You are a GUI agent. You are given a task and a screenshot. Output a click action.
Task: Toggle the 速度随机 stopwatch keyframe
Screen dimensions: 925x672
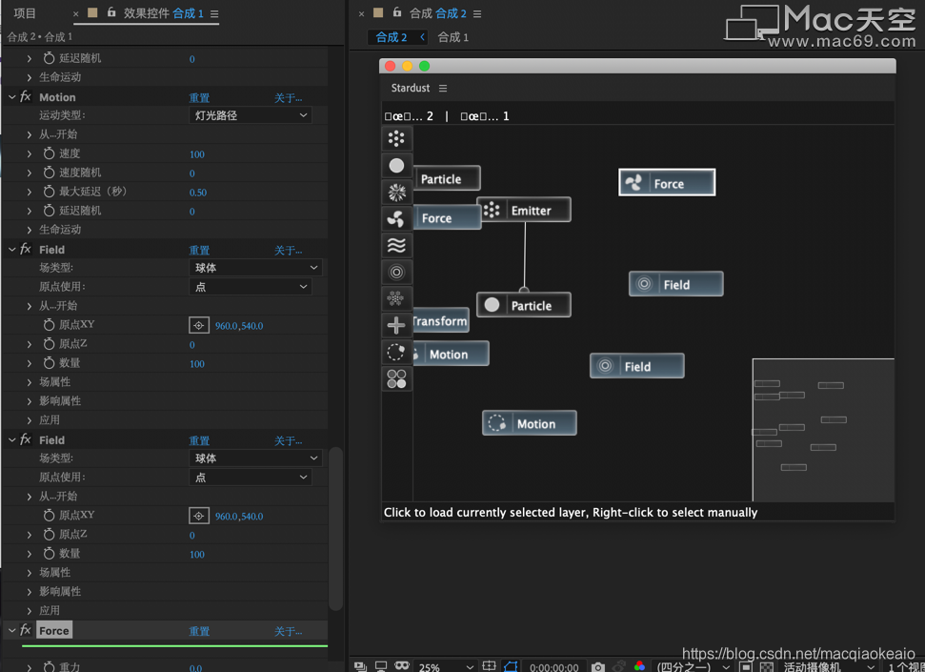click(x=49, y=173)
